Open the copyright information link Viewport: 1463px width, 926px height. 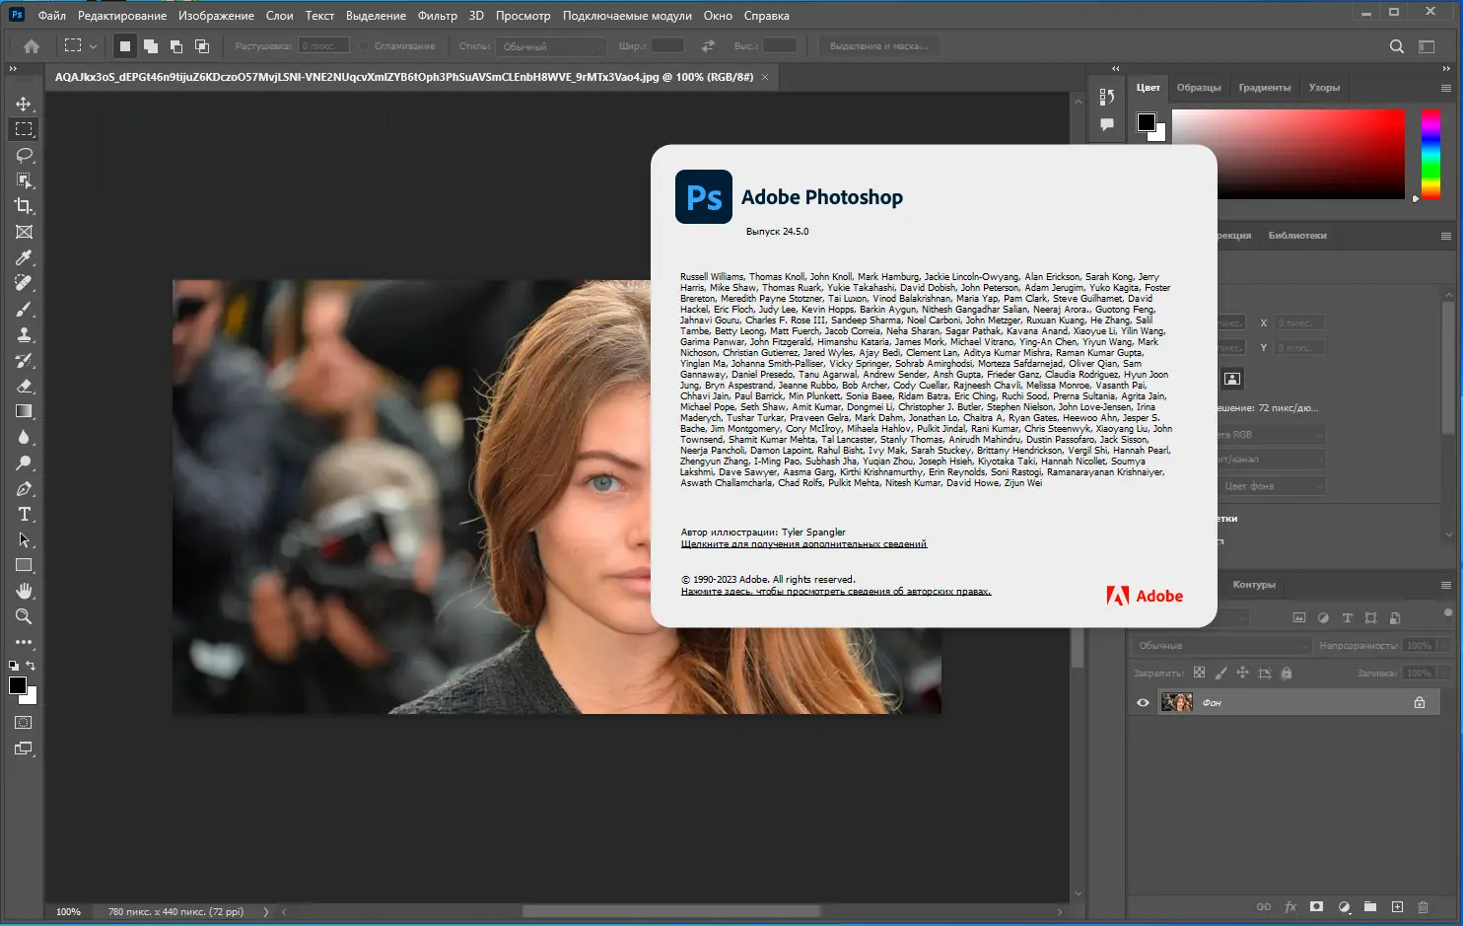835,591
